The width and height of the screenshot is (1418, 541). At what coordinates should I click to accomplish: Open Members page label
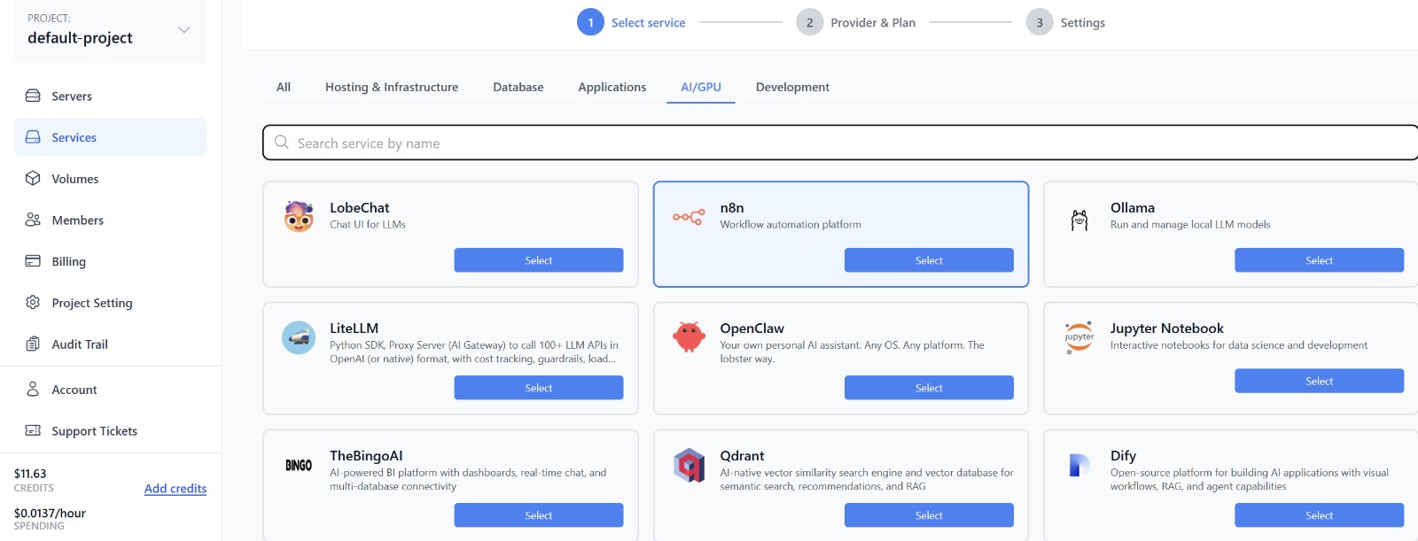78,220
